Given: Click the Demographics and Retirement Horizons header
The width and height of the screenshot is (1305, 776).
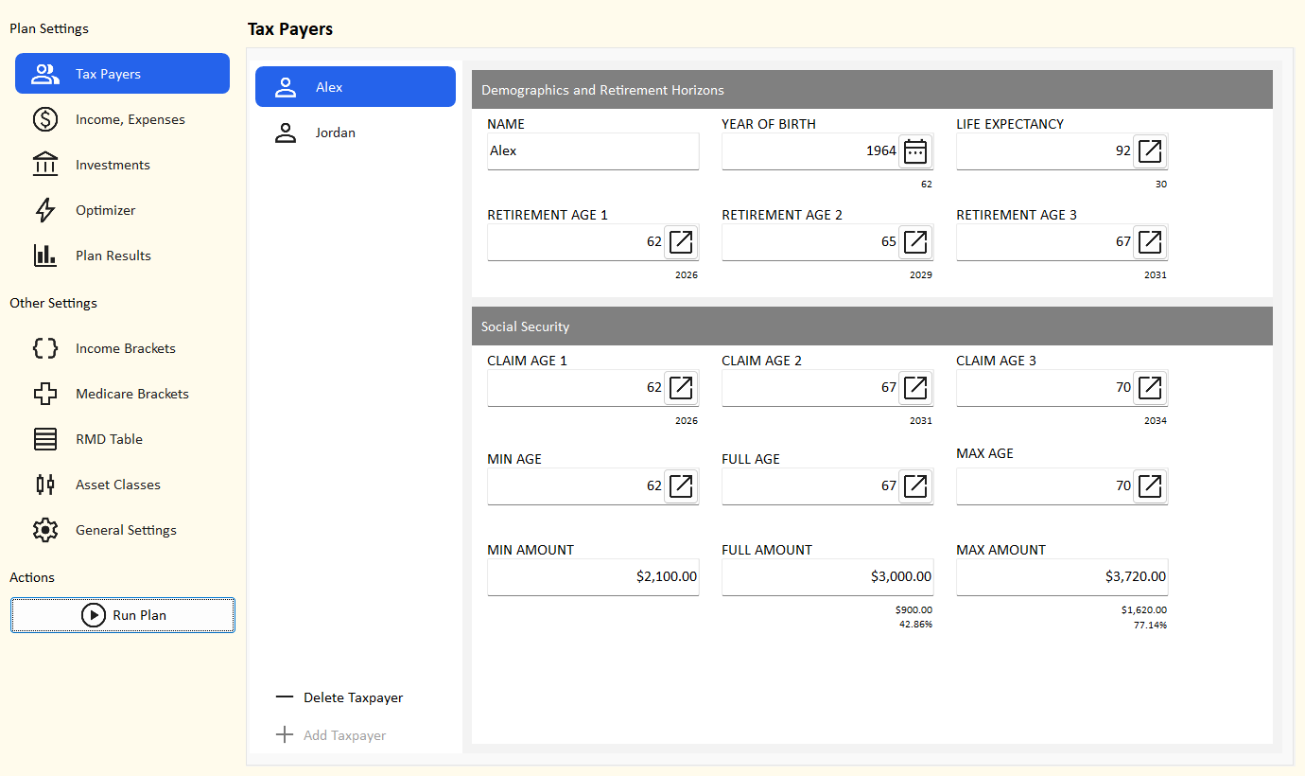Looking at the screenshot, I should [x=872, y=90].
